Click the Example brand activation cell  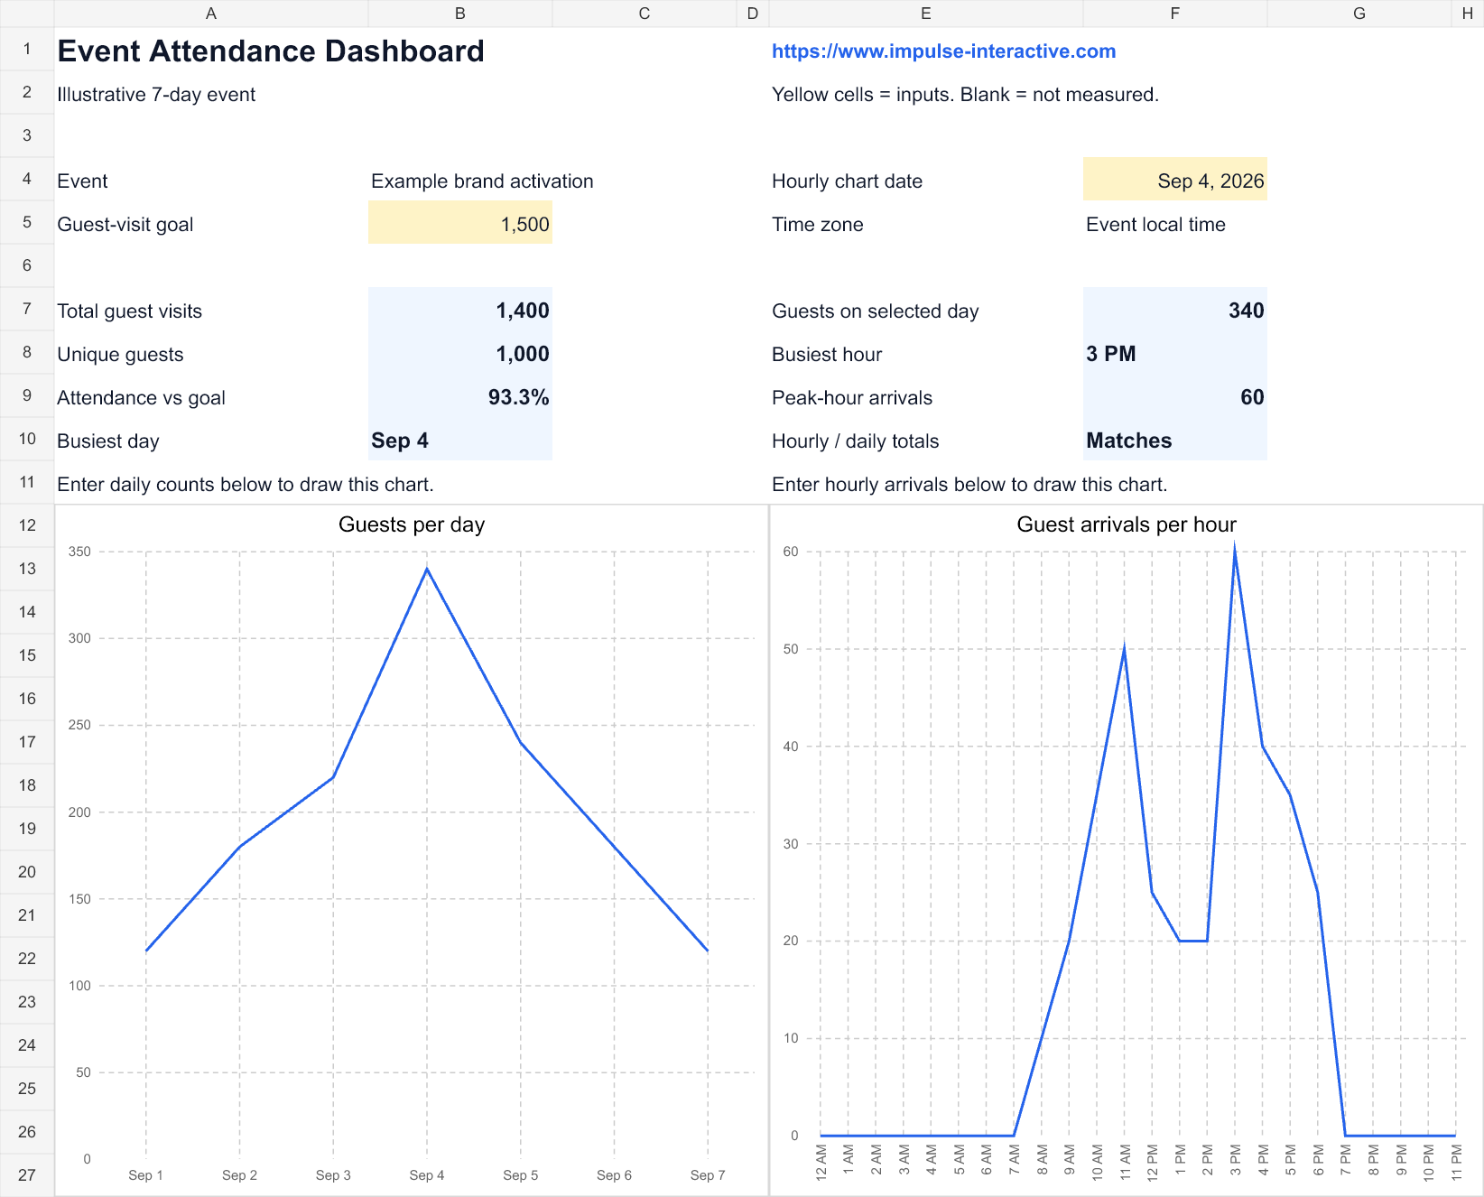pos(482,181)
